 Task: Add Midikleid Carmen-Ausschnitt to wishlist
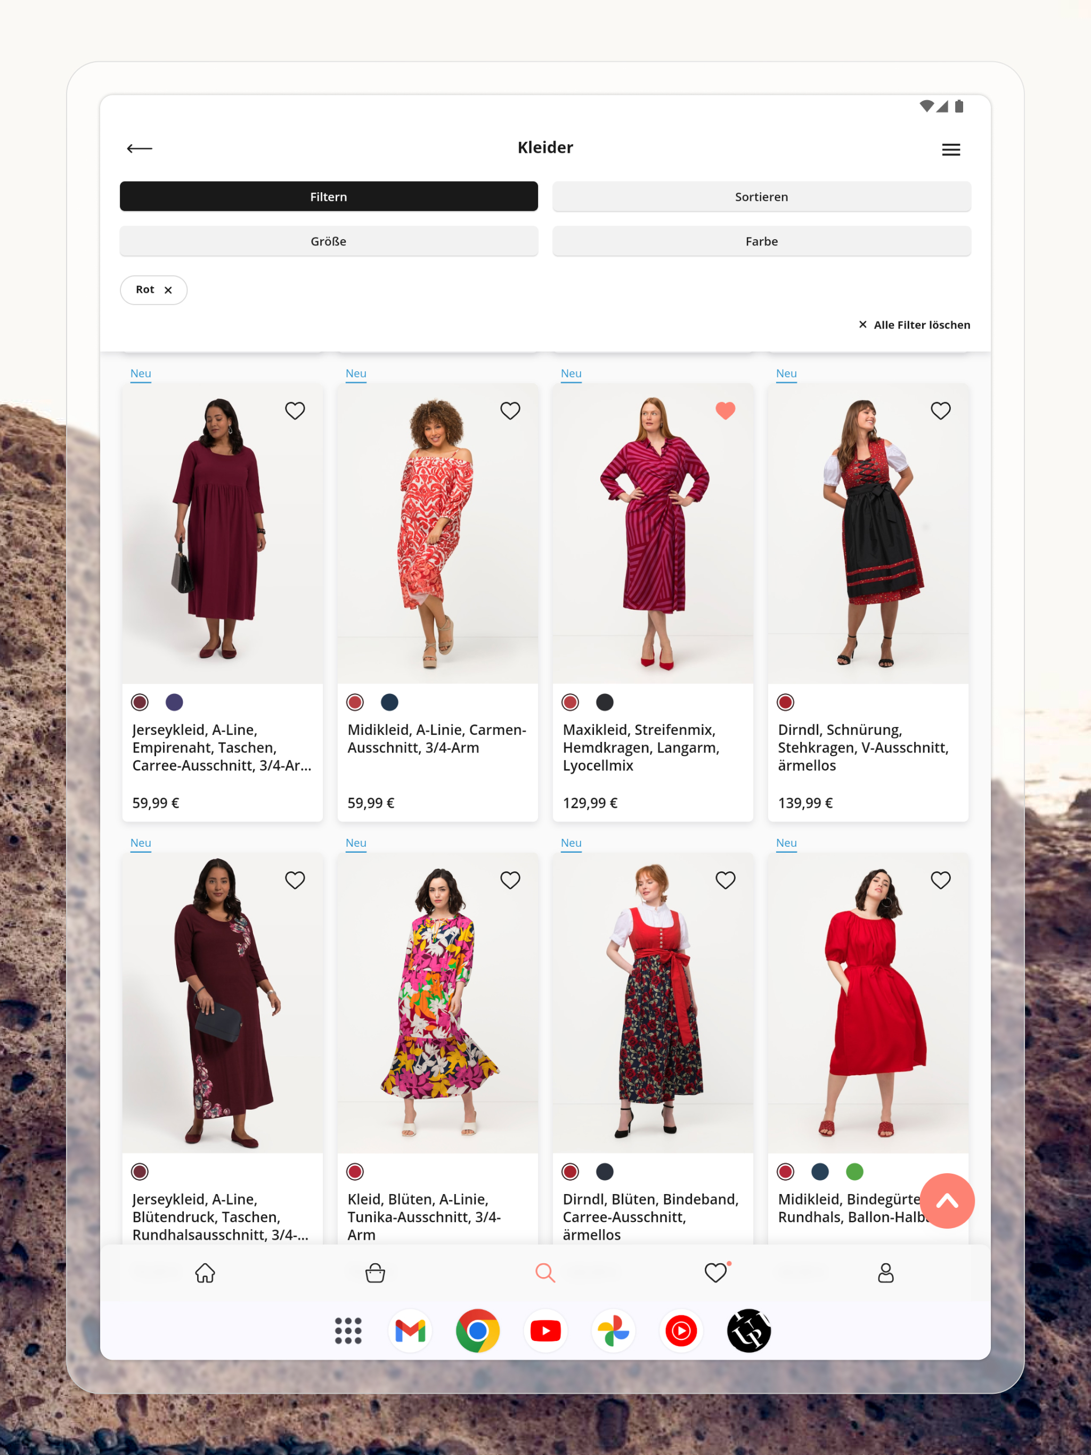[x=510, y=411]
